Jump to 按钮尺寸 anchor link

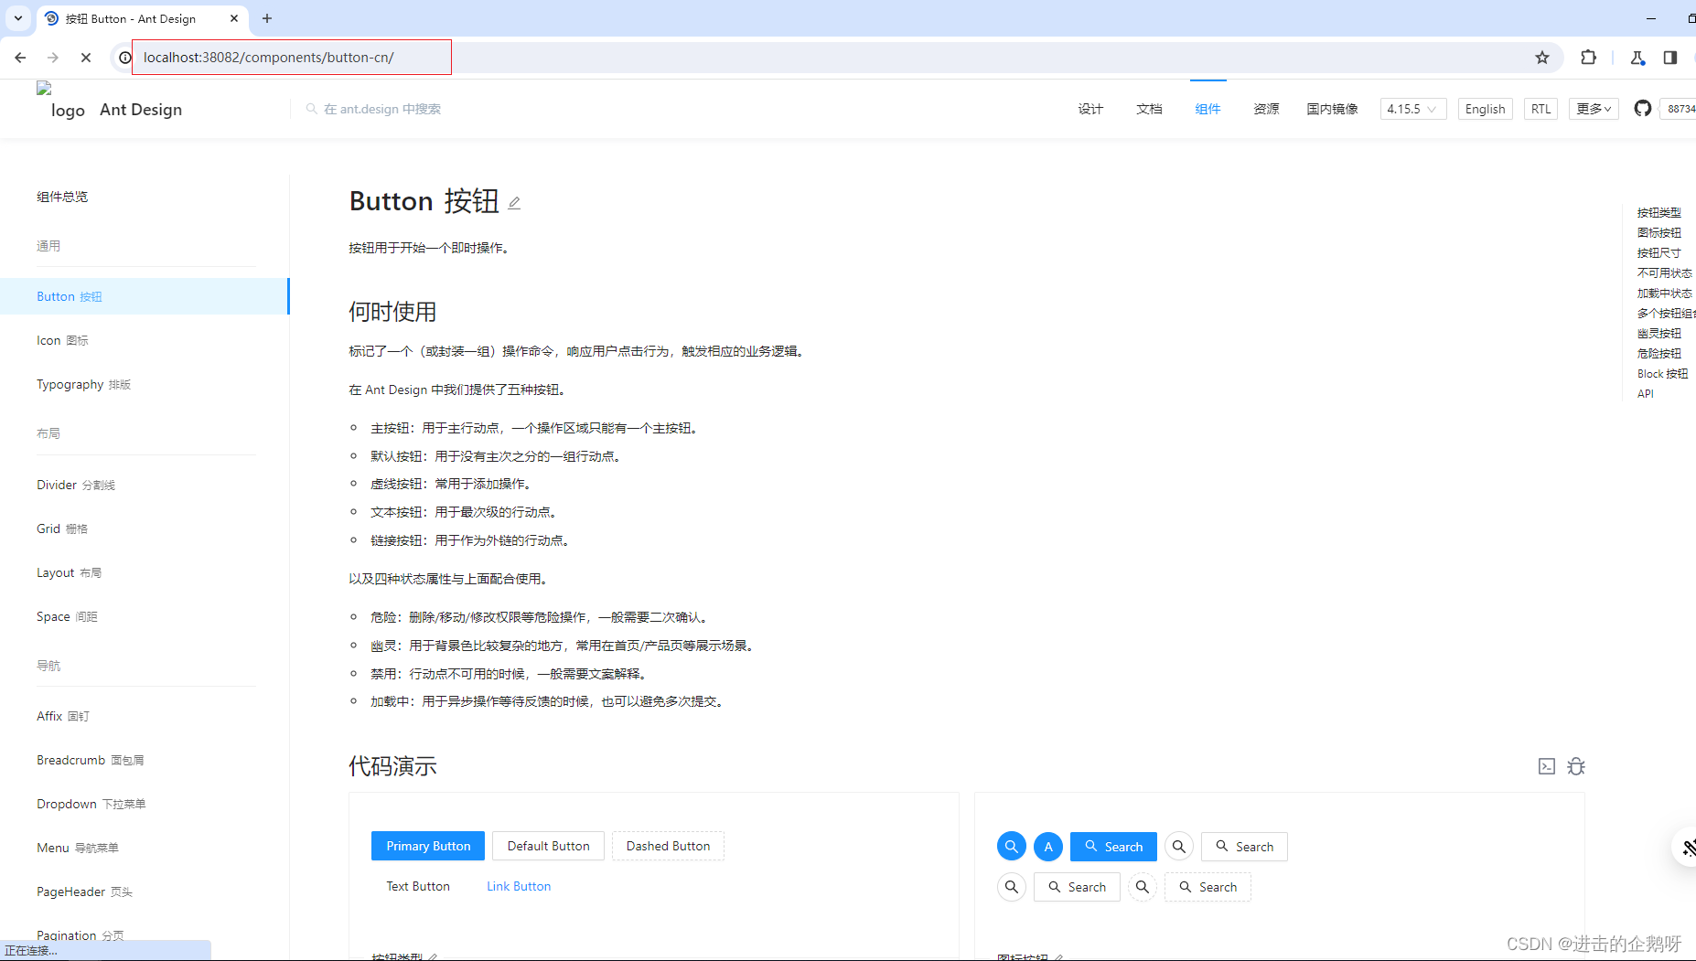point(1658,252)
